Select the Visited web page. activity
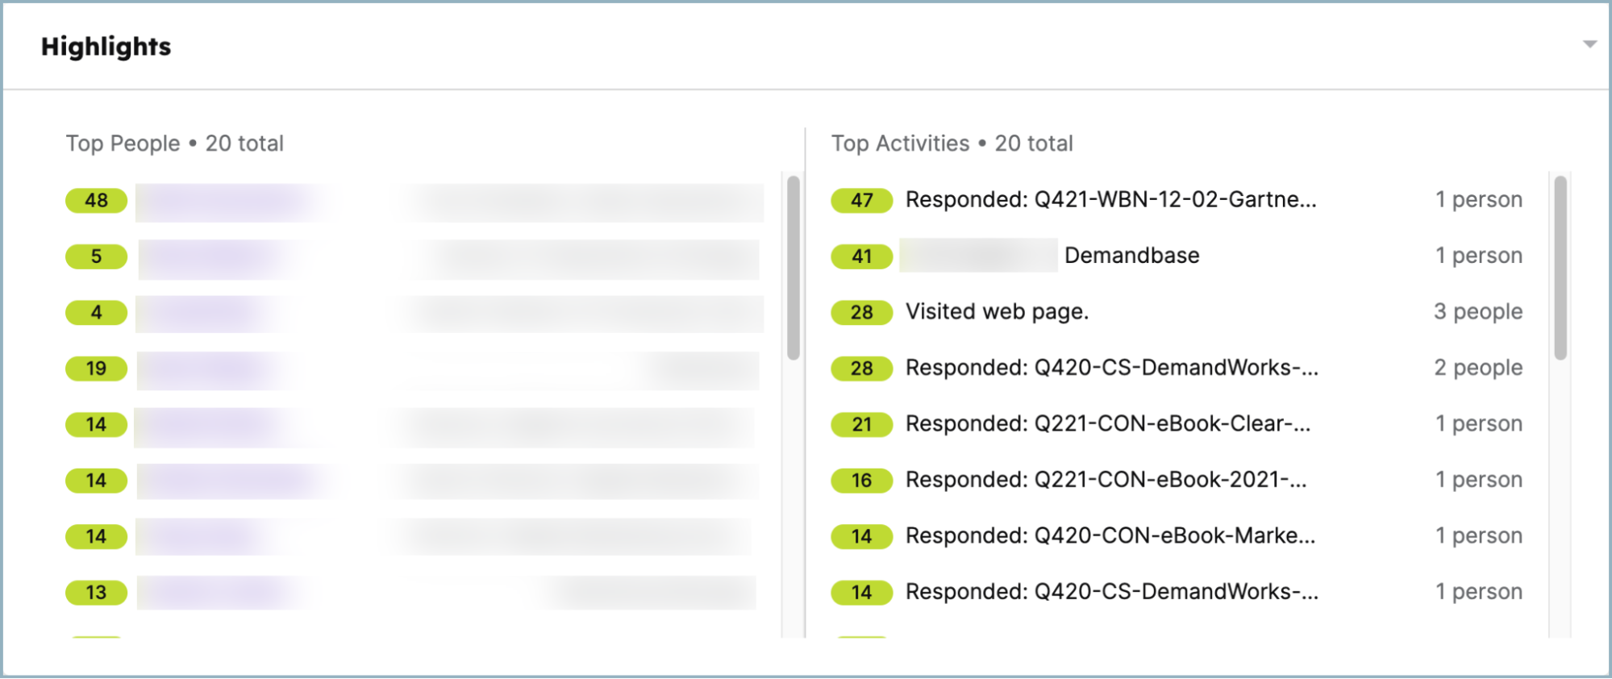This screenshot has width=1612, height=679. (x=997, y=312)
